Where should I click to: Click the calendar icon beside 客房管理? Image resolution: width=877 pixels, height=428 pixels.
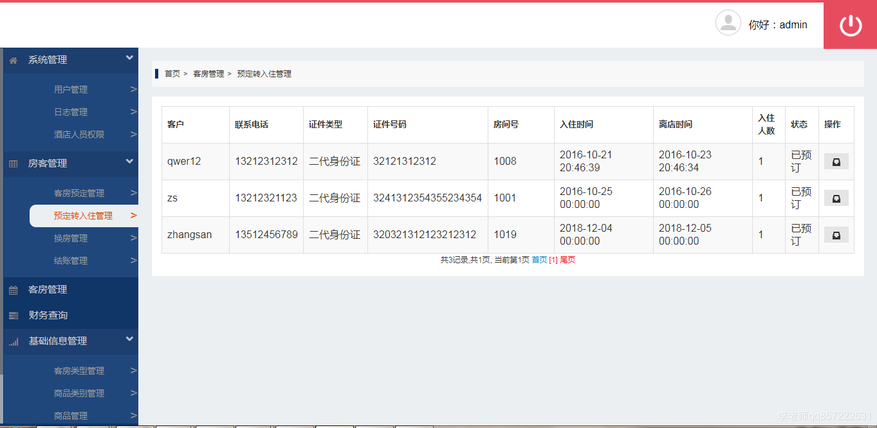coord(13,290)
